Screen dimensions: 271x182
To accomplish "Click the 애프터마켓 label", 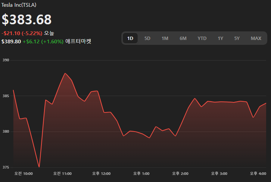I will 78,41.
